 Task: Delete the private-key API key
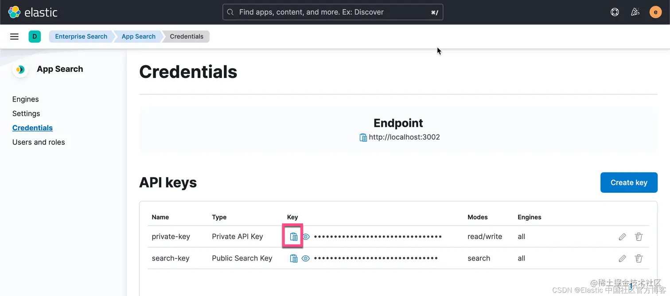(639, 237)
